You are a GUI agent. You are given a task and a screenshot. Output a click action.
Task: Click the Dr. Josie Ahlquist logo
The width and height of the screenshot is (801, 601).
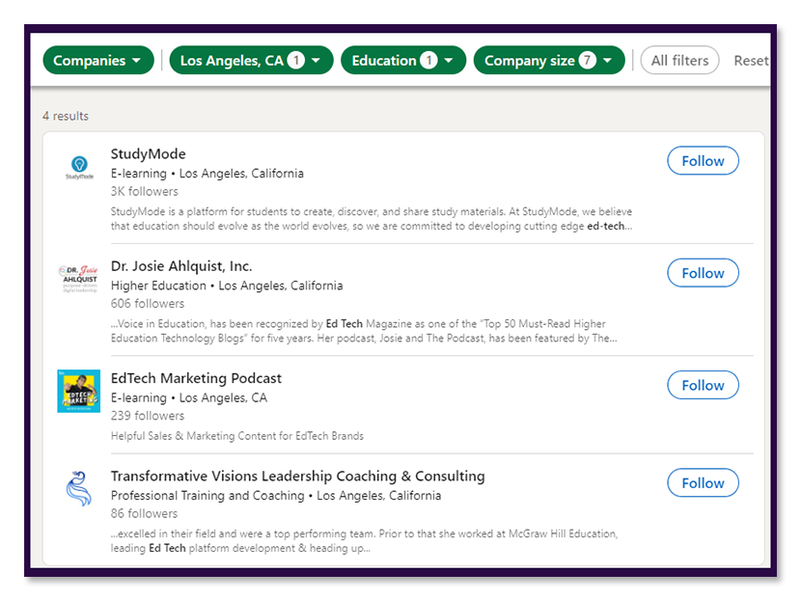click(79, 279)
